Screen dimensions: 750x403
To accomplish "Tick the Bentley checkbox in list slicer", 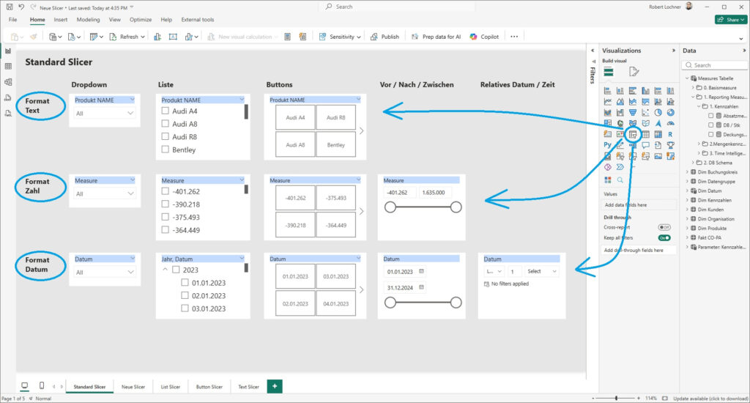I will (166, 149).
